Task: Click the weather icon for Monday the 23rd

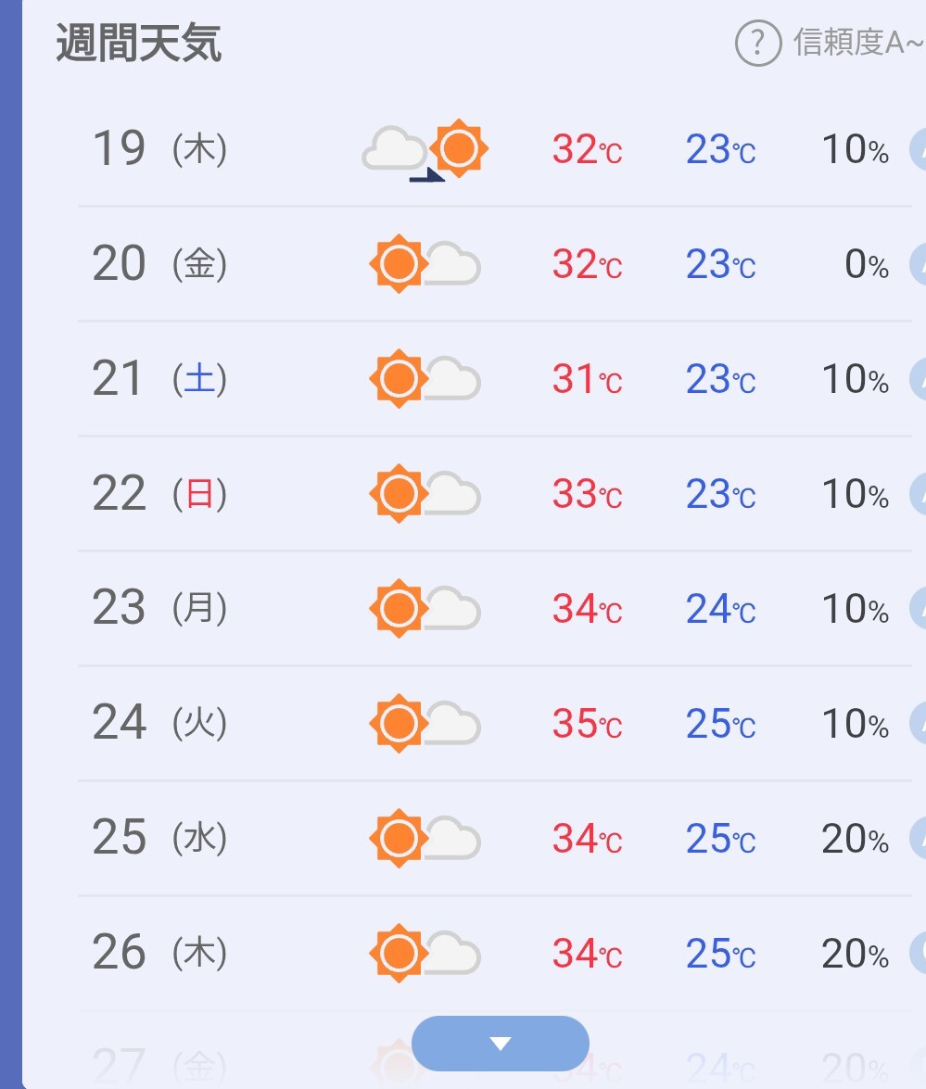Action: point(425,608)
